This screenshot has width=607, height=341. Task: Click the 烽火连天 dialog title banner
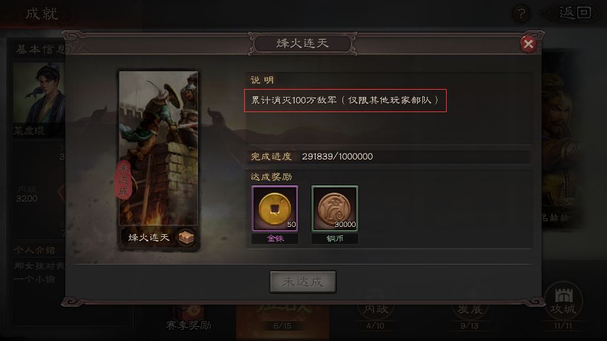coord(302,44)
